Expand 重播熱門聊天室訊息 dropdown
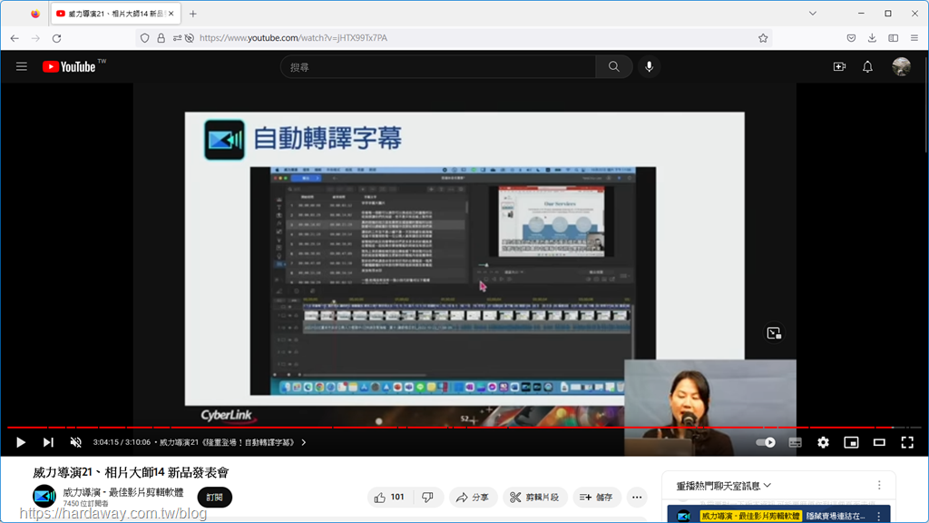 click(723, 486)
